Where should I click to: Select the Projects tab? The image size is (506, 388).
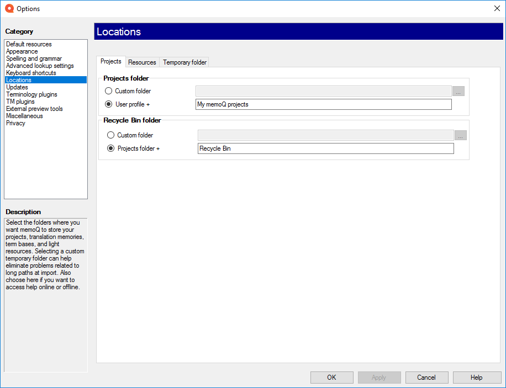pos(111,62)
